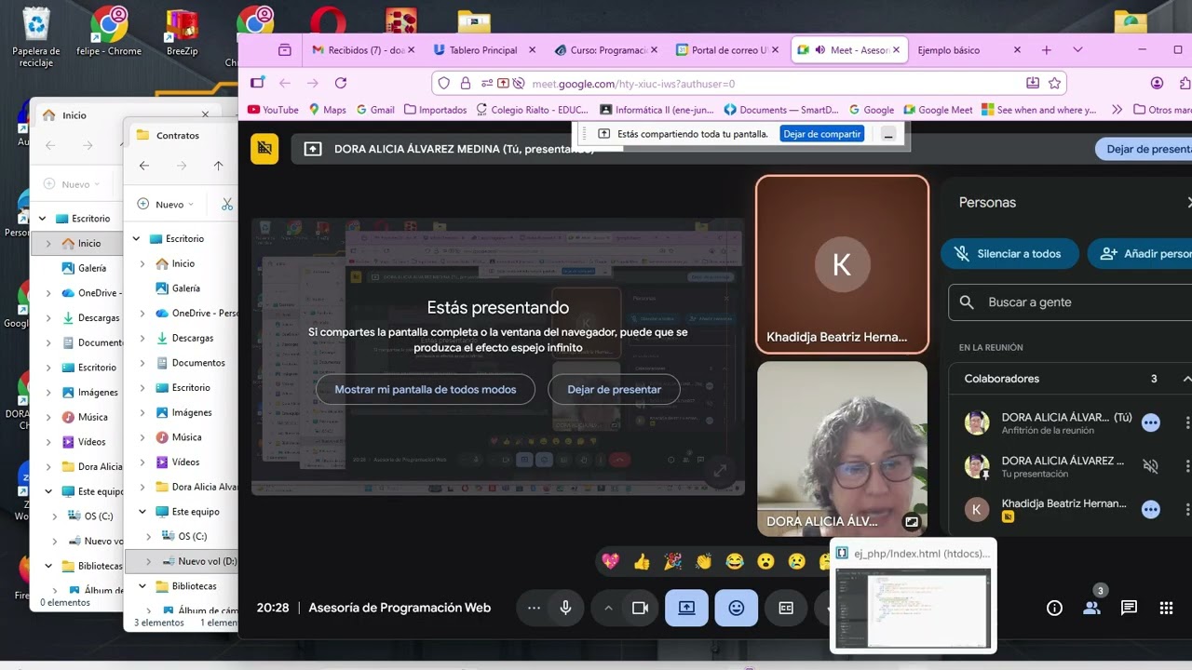This screenshot has height=670, width=1192.
Task: Click muted mic icon on presentation row
Action: coord(1151,466)
